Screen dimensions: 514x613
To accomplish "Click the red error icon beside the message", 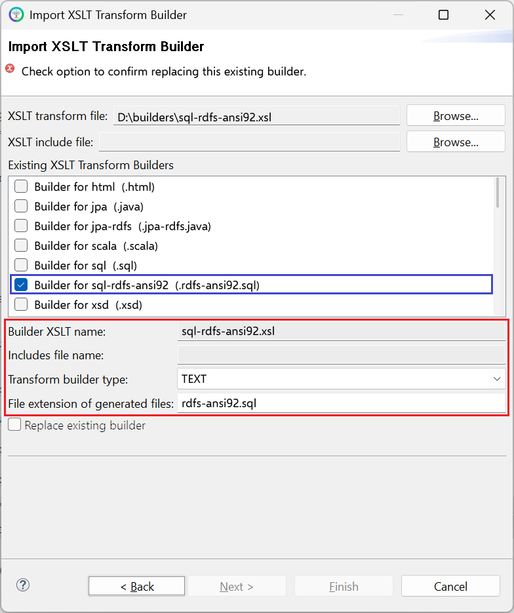I will [x=10, y=69].
